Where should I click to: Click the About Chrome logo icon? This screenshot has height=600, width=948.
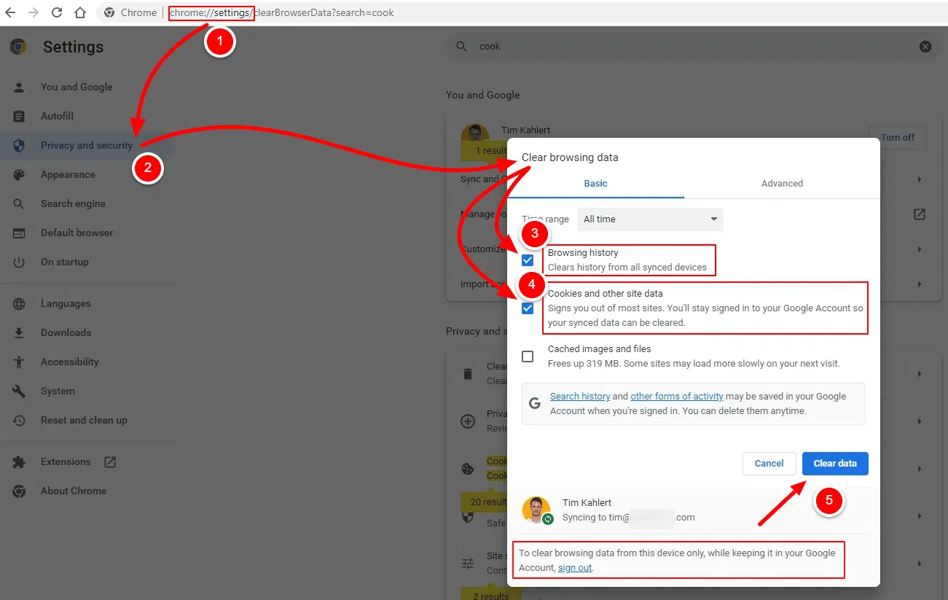pyautogui.click(x=19, y=491)
